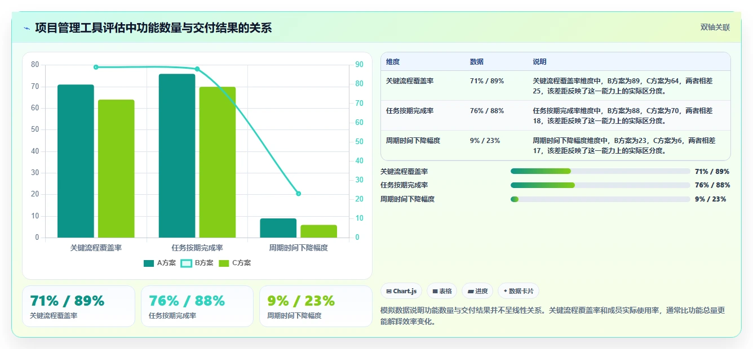Screen dimensions: 753x349
Task: Click A方案 bar for 任务按期完成率
Action: [x=177, y=156]
